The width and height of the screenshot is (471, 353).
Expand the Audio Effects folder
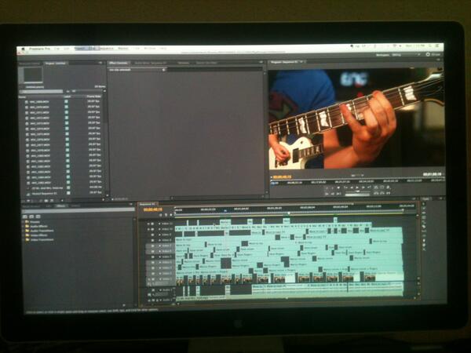tap(23, 227)
